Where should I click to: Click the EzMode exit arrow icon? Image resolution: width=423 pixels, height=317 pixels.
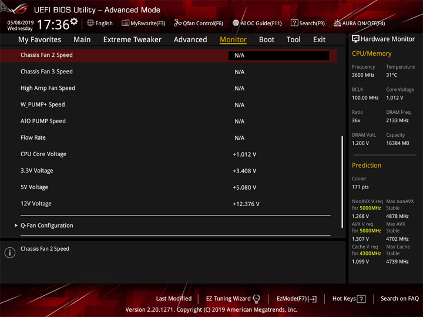point(313,299)
